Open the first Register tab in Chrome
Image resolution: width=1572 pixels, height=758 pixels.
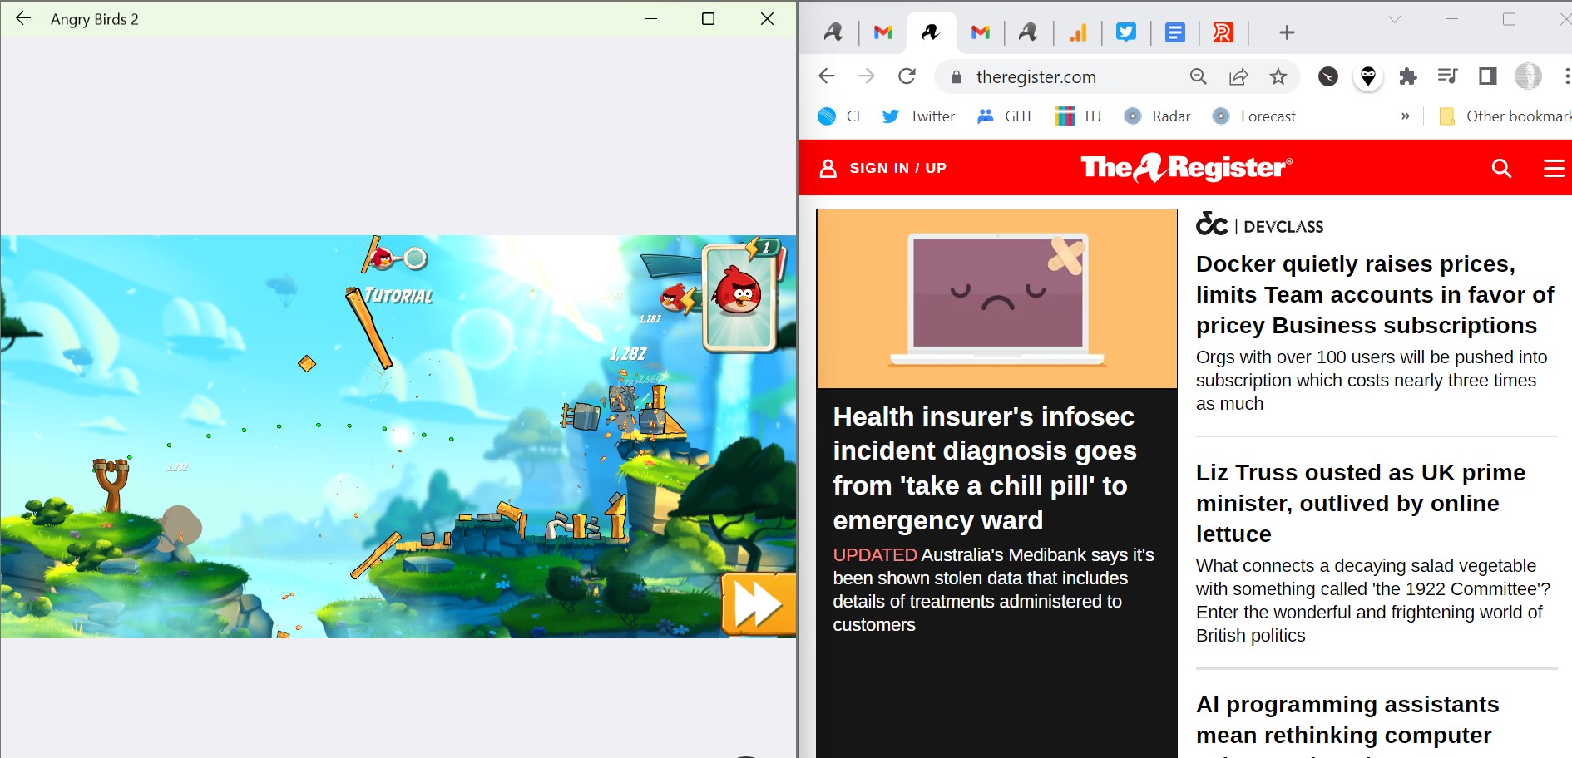(833, 32)
